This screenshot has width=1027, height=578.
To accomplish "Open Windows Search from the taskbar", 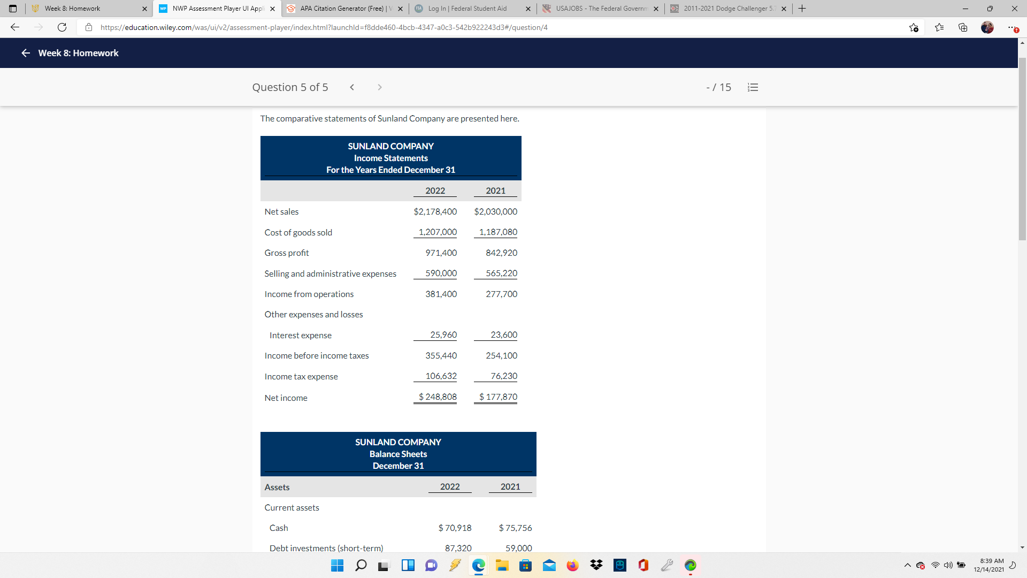I will [x=361, y=565].
